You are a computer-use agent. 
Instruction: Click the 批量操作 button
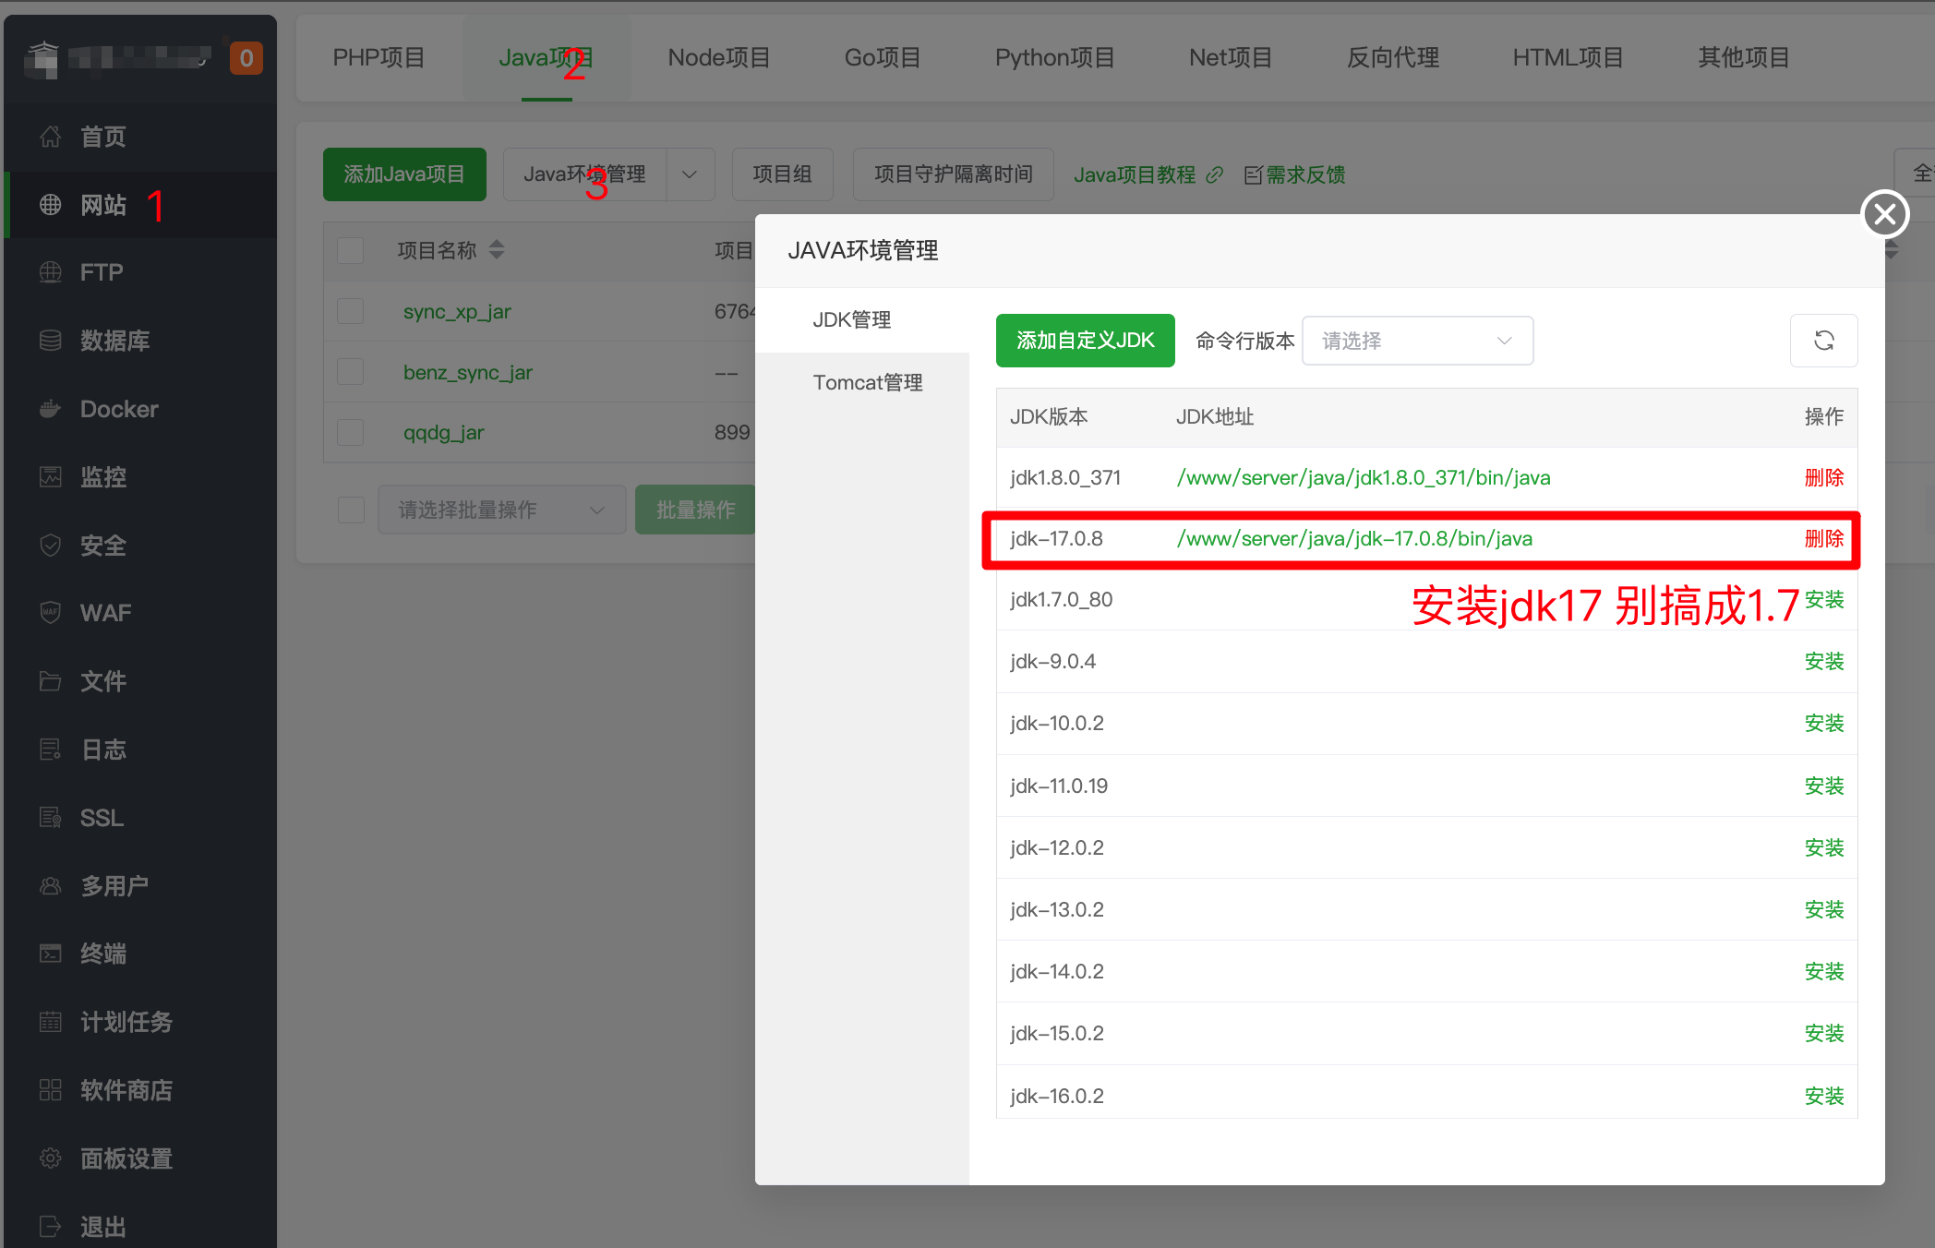[x=695, y=510]
